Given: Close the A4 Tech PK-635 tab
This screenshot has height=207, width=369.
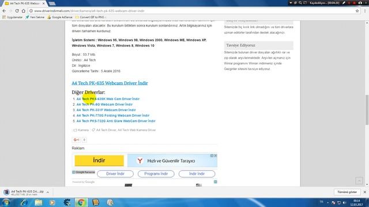Looking at the screenshot, I should 44,3.
